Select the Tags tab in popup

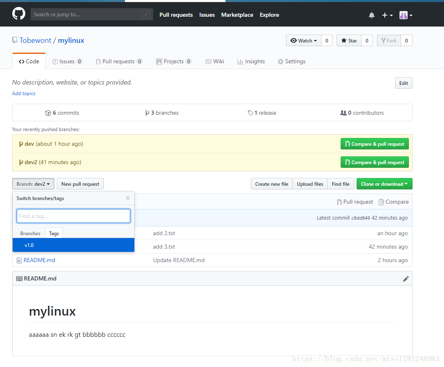[x=54, y=233]
